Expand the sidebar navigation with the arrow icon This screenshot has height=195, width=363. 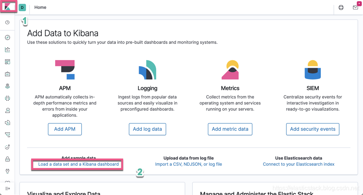7,189
